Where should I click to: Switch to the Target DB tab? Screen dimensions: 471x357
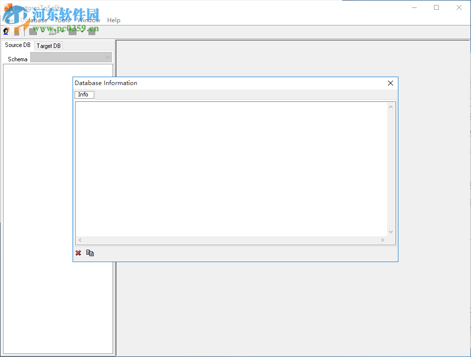[x=48, y=45]
